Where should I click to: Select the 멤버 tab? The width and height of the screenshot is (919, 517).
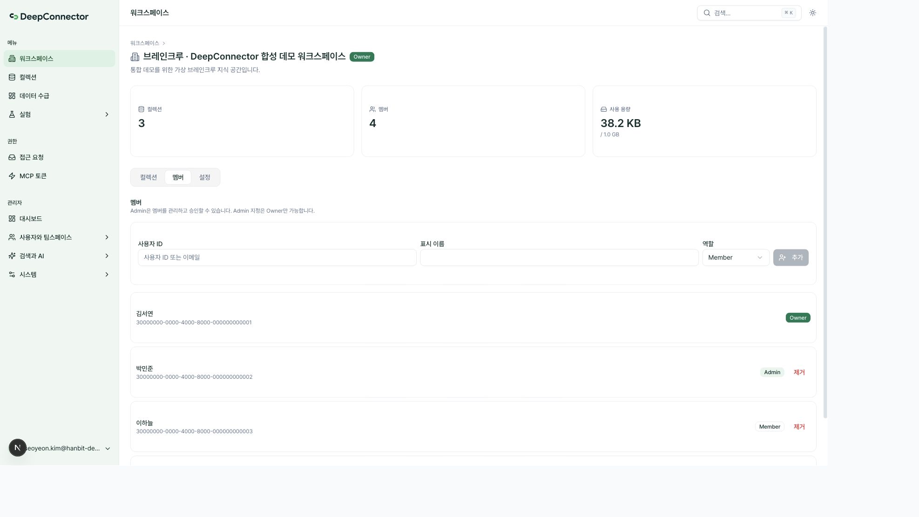(x=178, y=177)
